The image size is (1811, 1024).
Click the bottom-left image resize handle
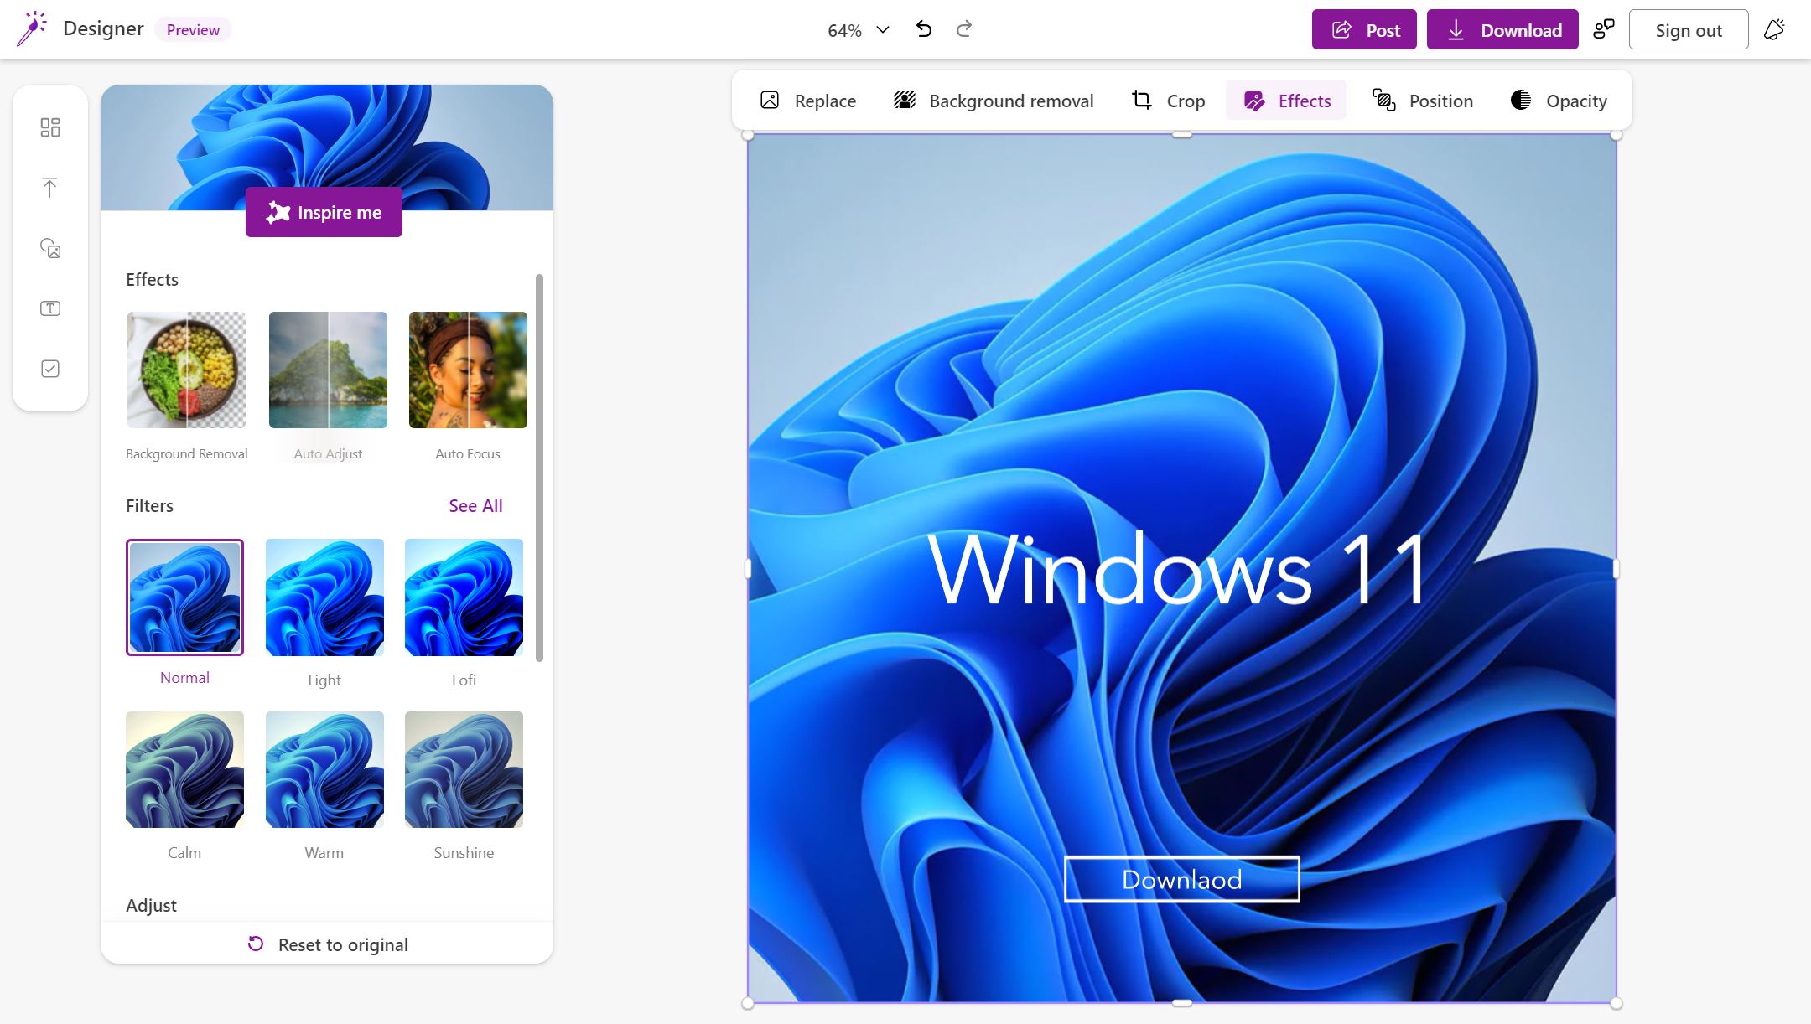[x=748, y=1003]
